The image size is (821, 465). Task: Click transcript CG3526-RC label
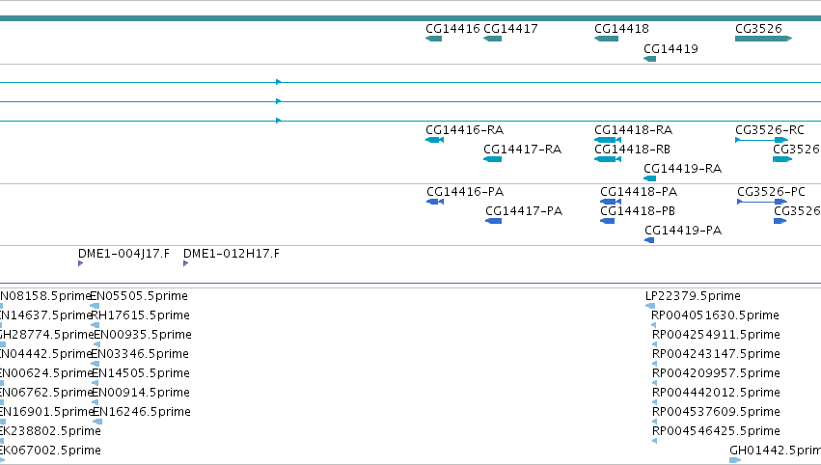point(770,130)
